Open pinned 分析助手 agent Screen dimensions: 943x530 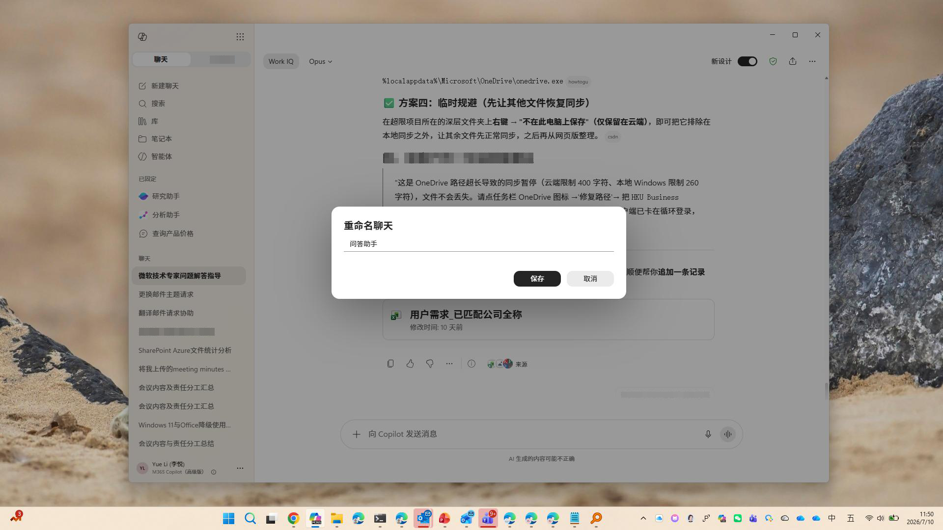[x=189, y=215]
